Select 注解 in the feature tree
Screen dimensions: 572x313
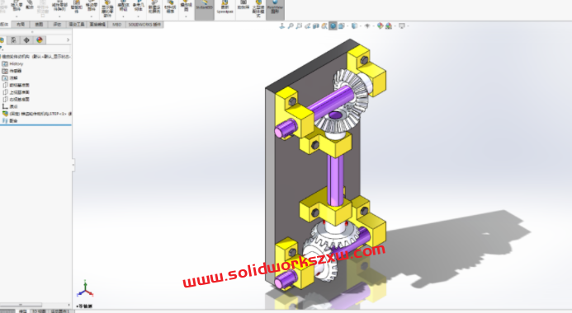point(10,78)
